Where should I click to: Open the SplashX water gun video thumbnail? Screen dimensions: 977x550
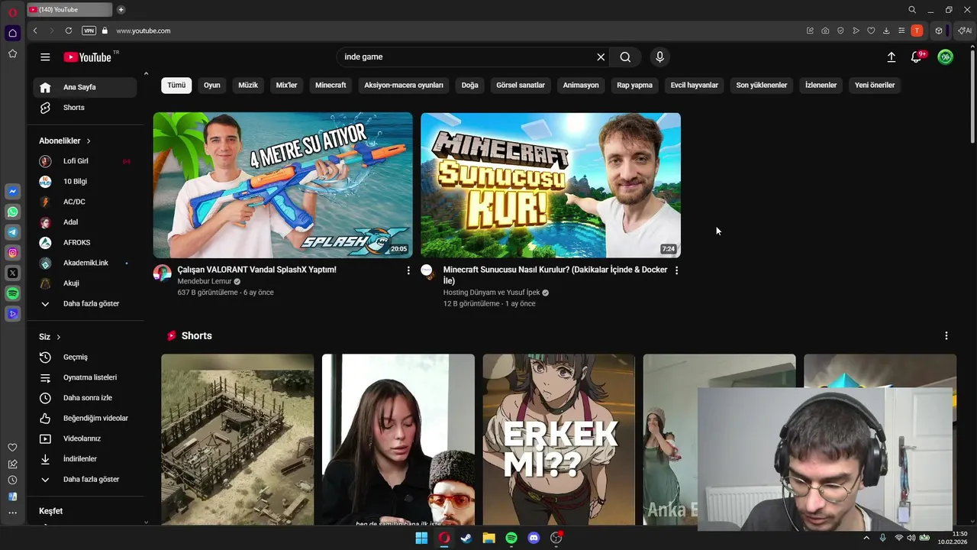pyautogui.click(x=283, y=186)
